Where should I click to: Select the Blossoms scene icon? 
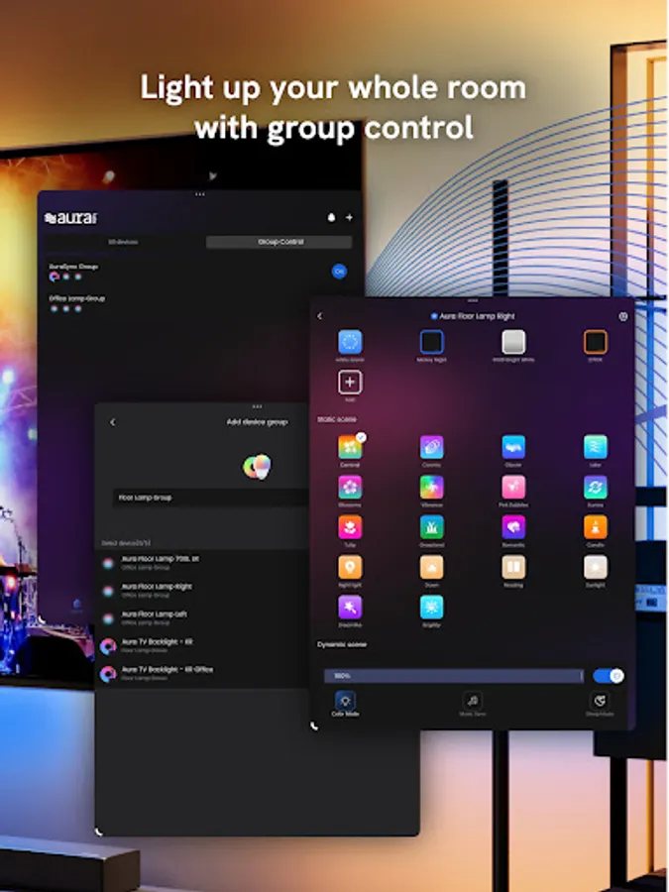point(350,488)
